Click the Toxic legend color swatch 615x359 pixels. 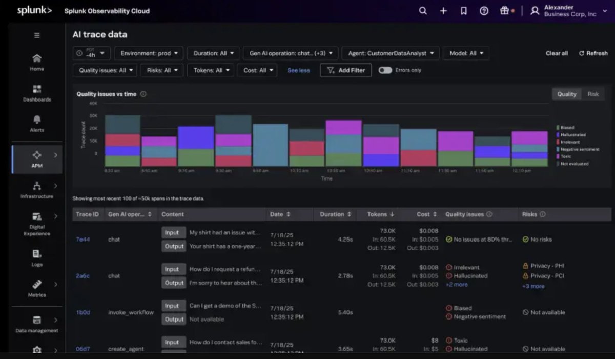tap(558, 156)
